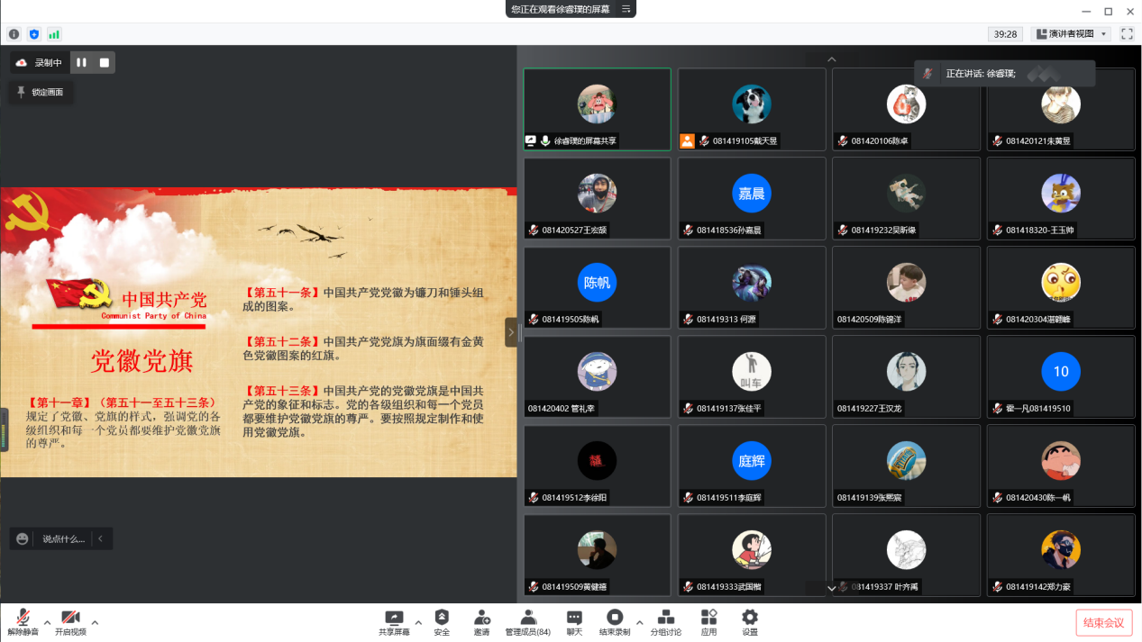This screenshot has width=1142, height=642.
Task: Select the 081420106陈卓 video tile
Action: [906, 109]
